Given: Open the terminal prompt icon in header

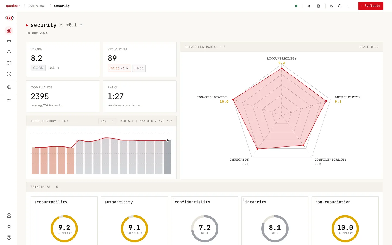Looking at the screenshot, I should point(348,6).
